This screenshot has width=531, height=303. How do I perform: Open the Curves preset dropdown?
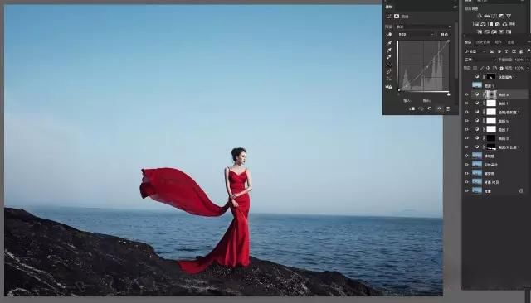coord(424,26)
